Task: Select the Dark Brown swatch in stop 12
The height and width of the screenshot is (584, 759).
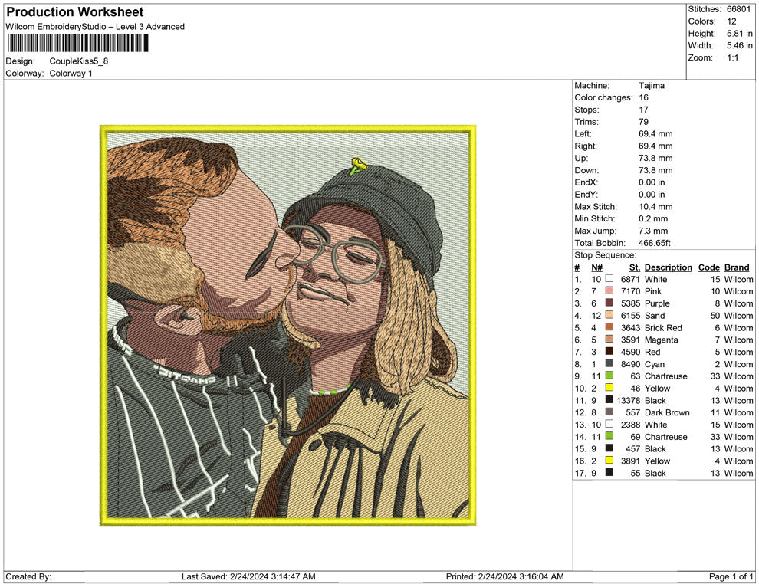Action: pos(609,412)
